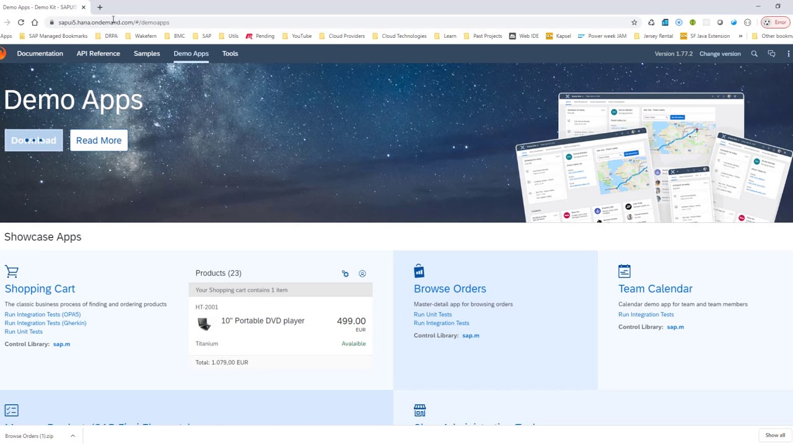Image resolution: width=793 pixels, height=446 pixels.
Task: Select the Demo Apps tab
Action: 191,54
